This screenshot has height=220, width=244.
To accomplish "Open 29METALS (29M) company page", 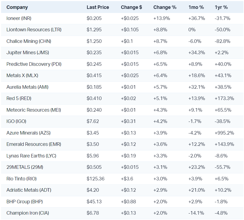I will pyautogui.click(x=24, y=167).
